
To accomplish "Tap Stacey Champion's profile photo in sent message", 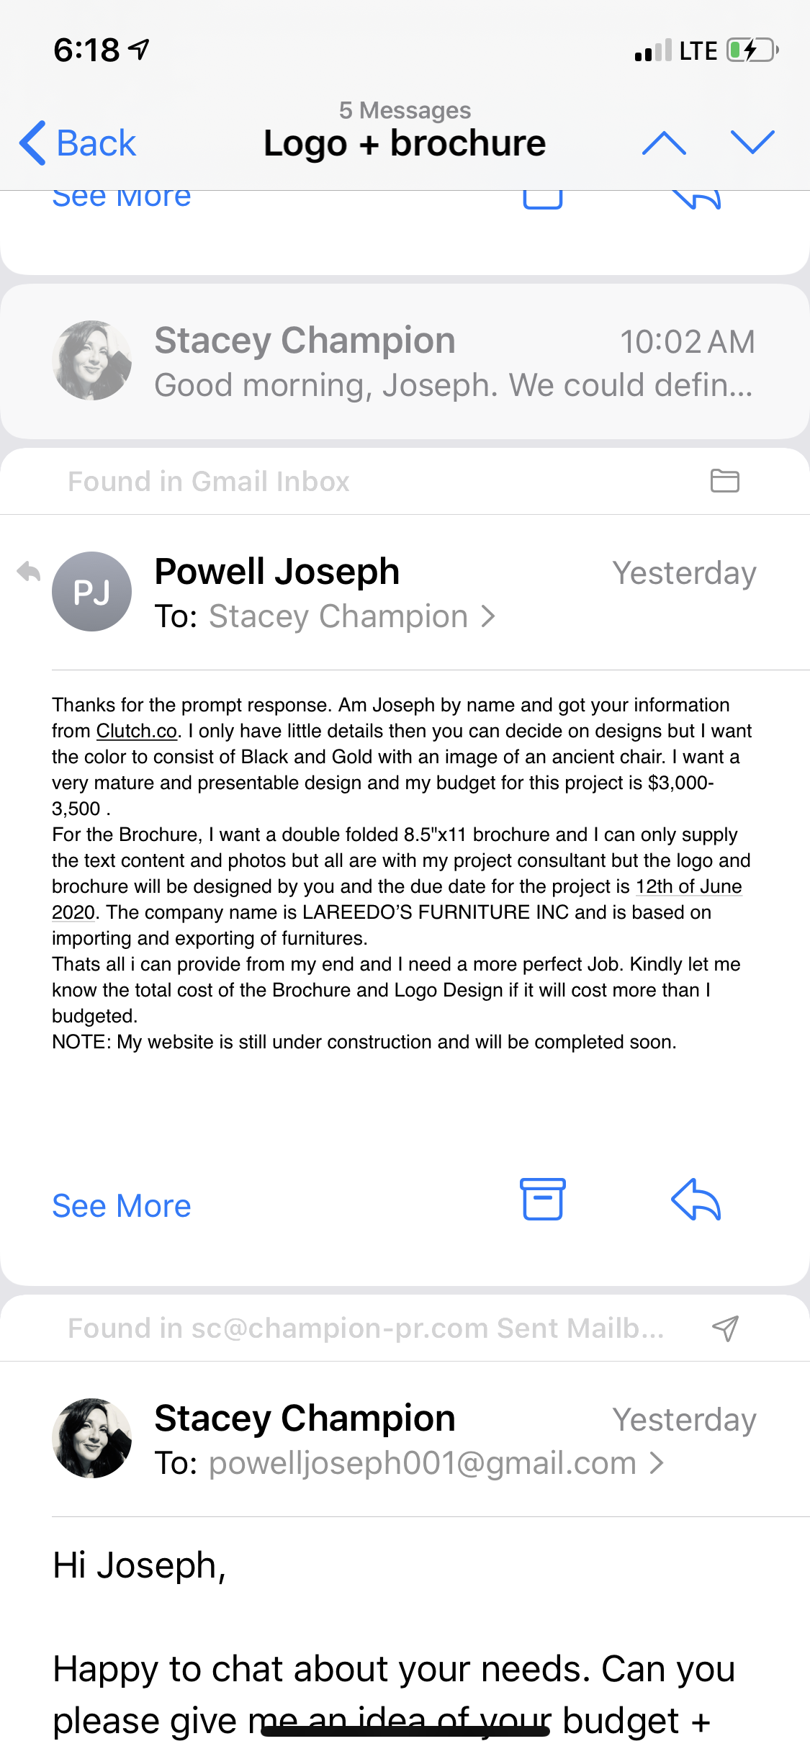I will pos(91,1439).
